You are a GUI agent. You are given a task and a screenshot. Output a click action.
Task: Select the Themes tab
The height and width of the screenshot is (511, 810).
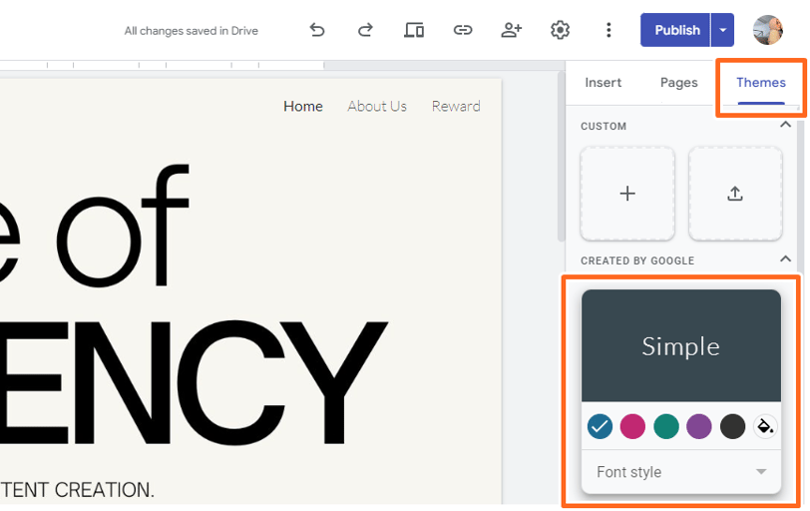click(x=761, y=83)
